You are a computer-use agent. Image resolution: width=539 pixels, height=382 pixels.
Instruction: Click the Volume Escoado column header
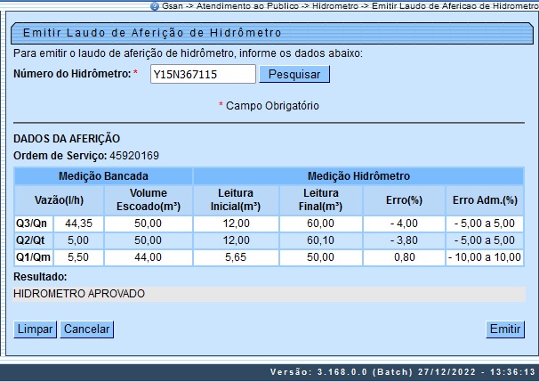pyautogui.click(x=148, y=199)
